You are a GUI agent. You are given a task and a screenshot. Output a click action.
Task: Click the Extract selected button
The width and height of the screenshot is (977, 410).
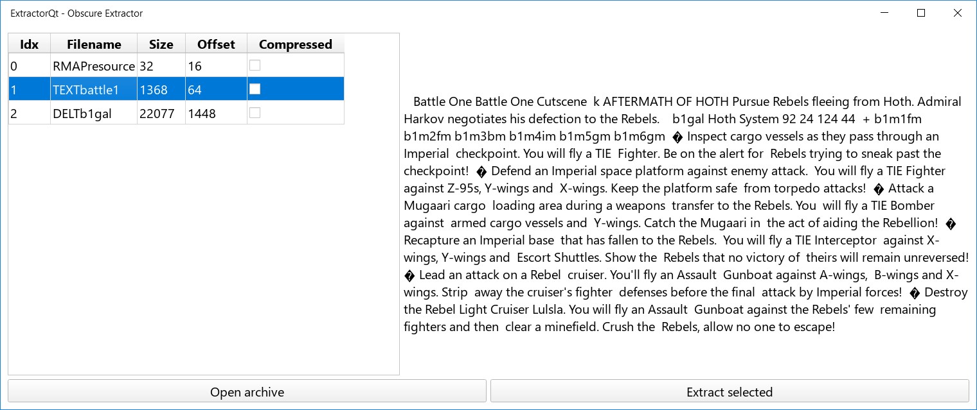(730, 391)
